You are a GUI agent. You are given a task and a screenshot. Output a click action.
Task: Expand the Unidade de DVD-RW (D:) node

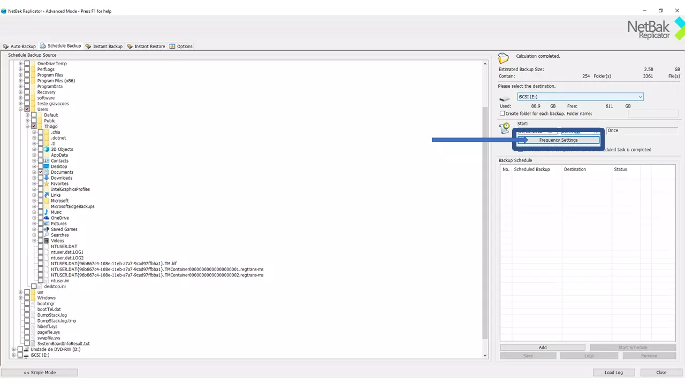click(x=14, y=349)
